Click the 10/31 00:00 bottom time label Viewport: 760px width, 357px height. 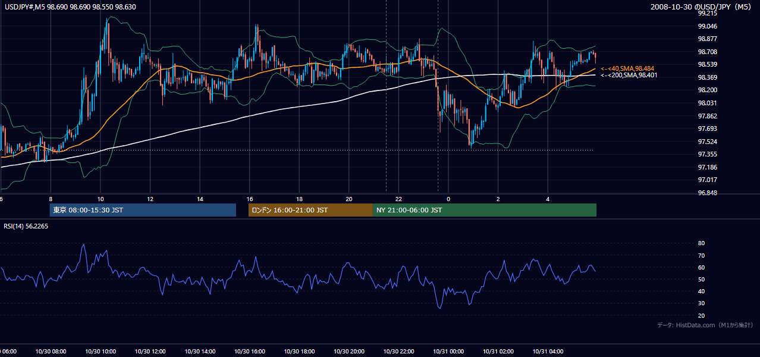[448, 352]
